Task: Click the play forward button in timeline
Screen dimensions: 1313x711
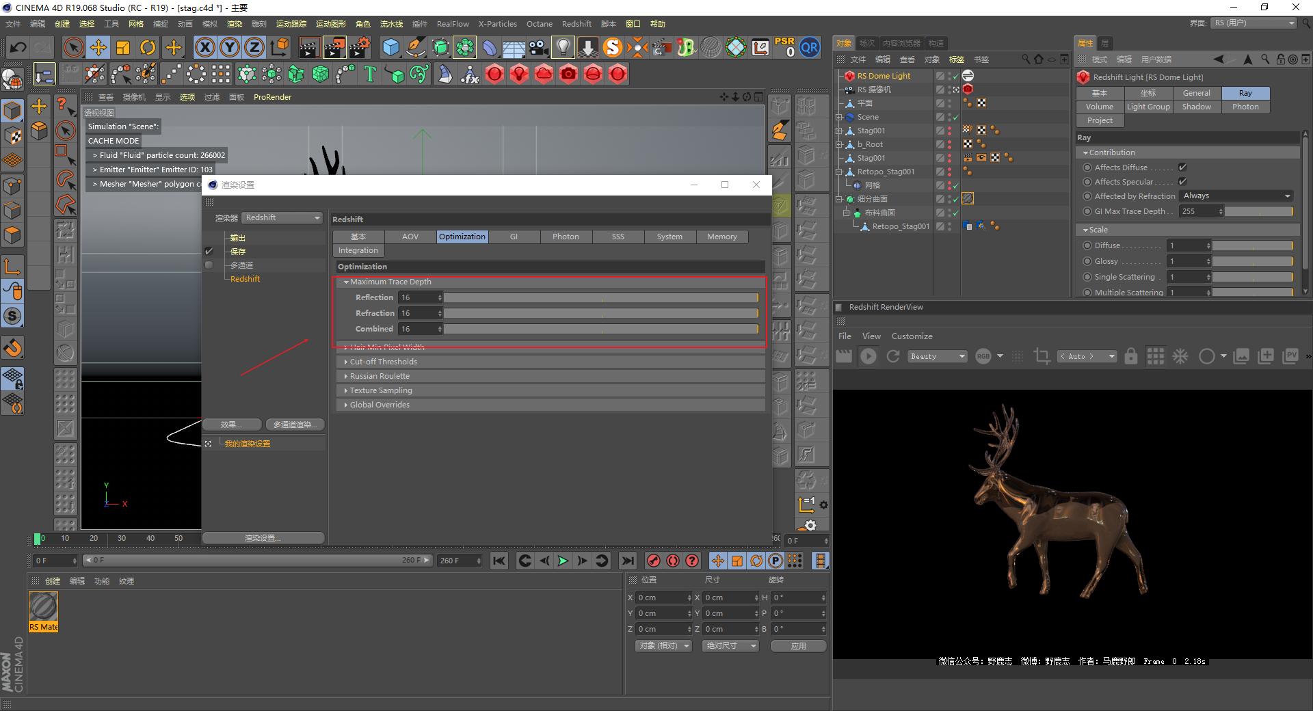Action: (x=563, y=561)
